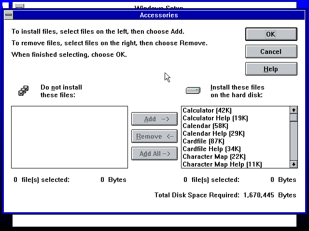The image size is (309, 231).
Task: Click the Windows Setup control menu box behind the dialog
Action: pos(20,6)
